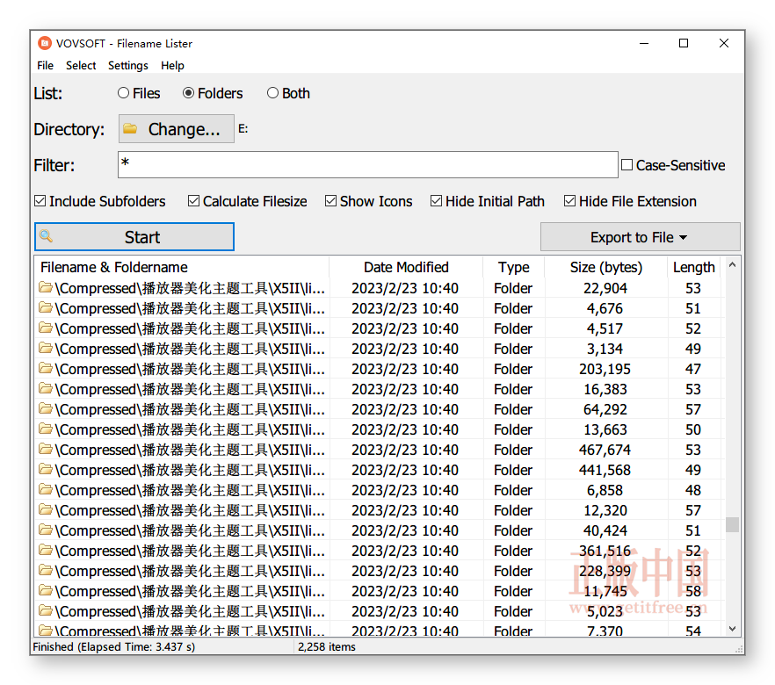775x685 pixels.
Task: Click folder icon of row with size 5,023
Action: (46, 610)
